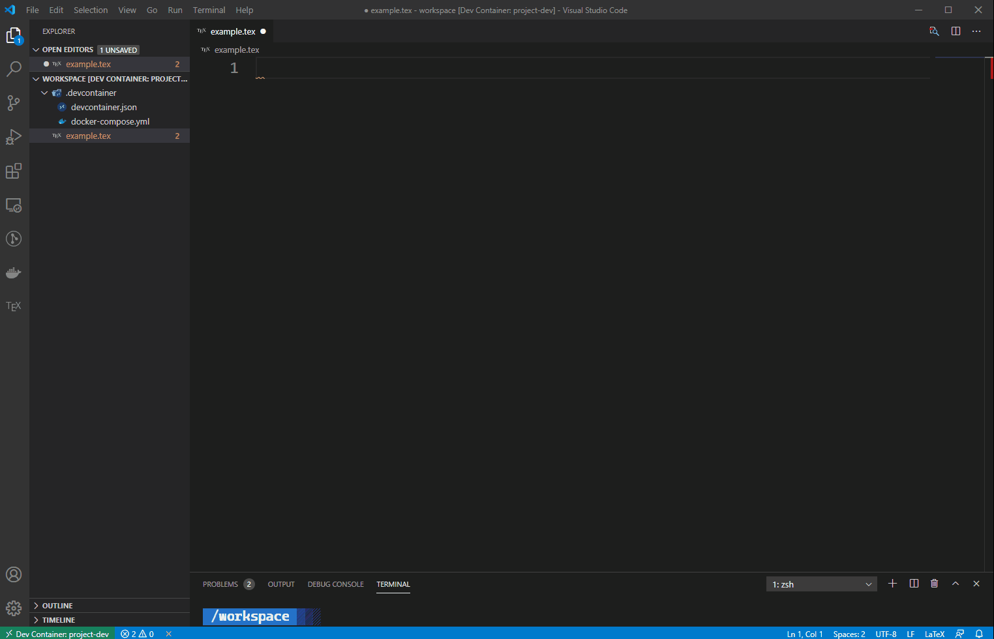
Task: Maximize the panel with up chevron
Action: (x=956, y=584)
